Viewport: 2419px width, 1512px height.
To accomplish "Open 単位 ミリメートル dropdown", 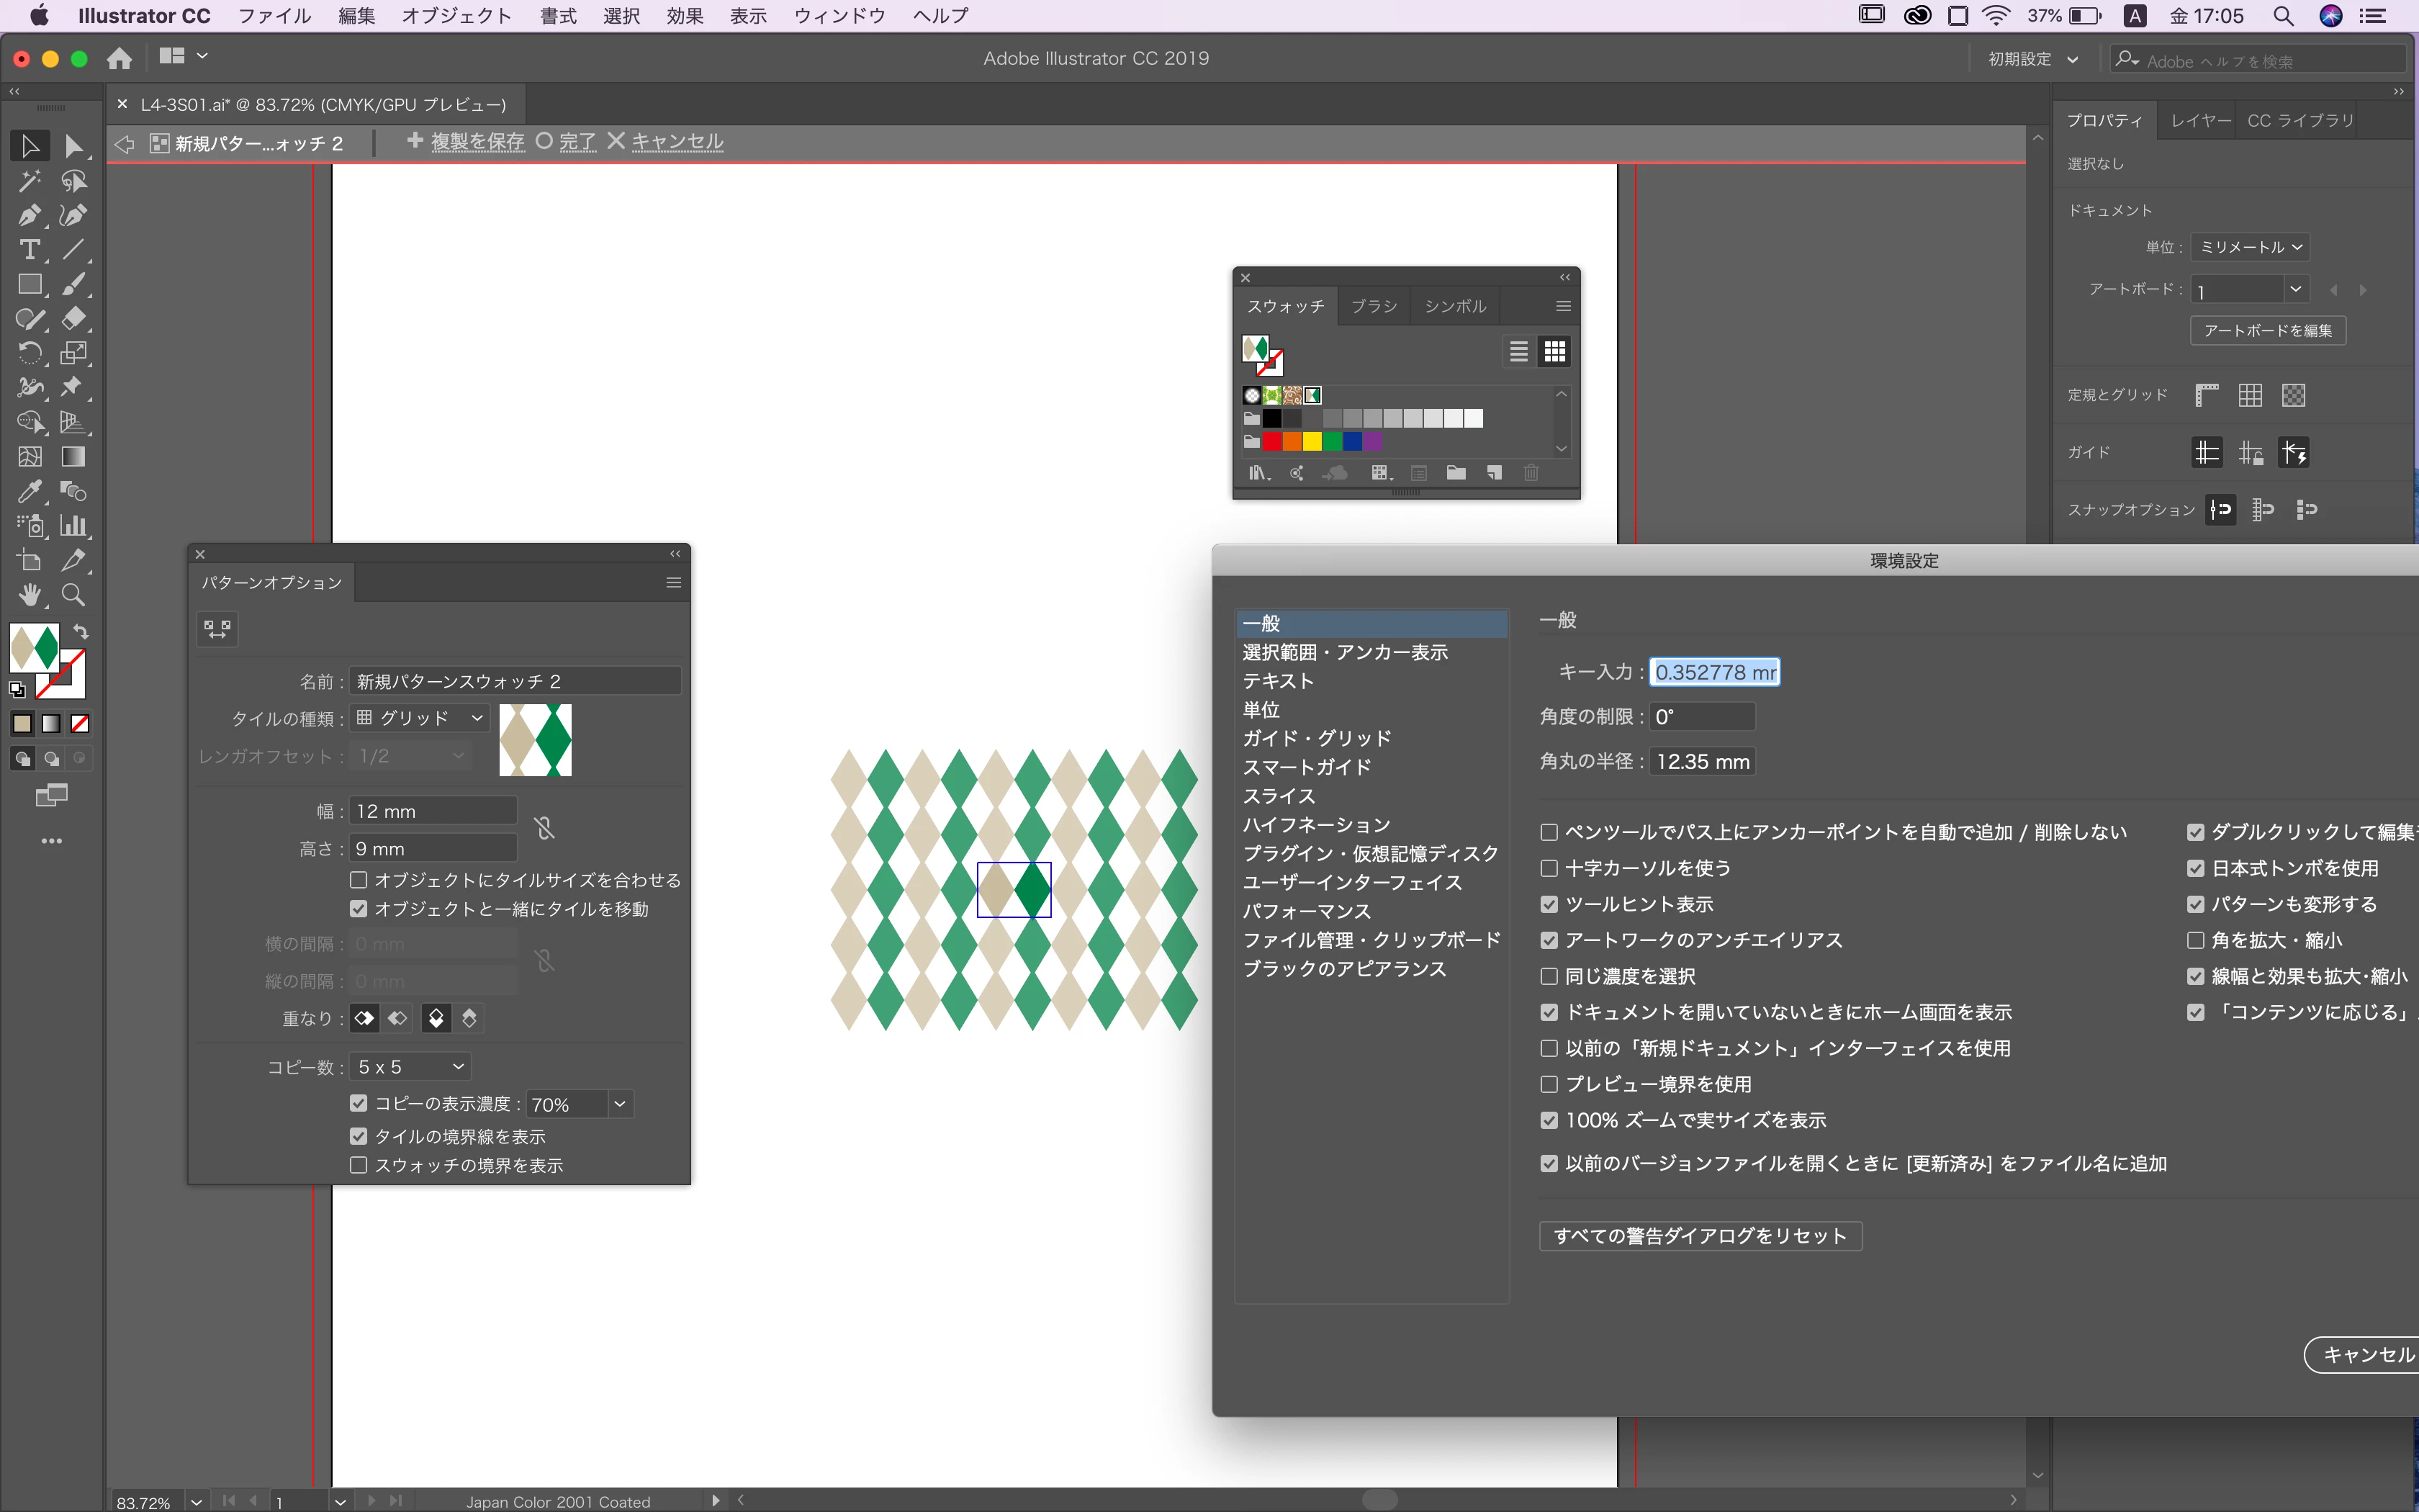I will [2250, 247].
